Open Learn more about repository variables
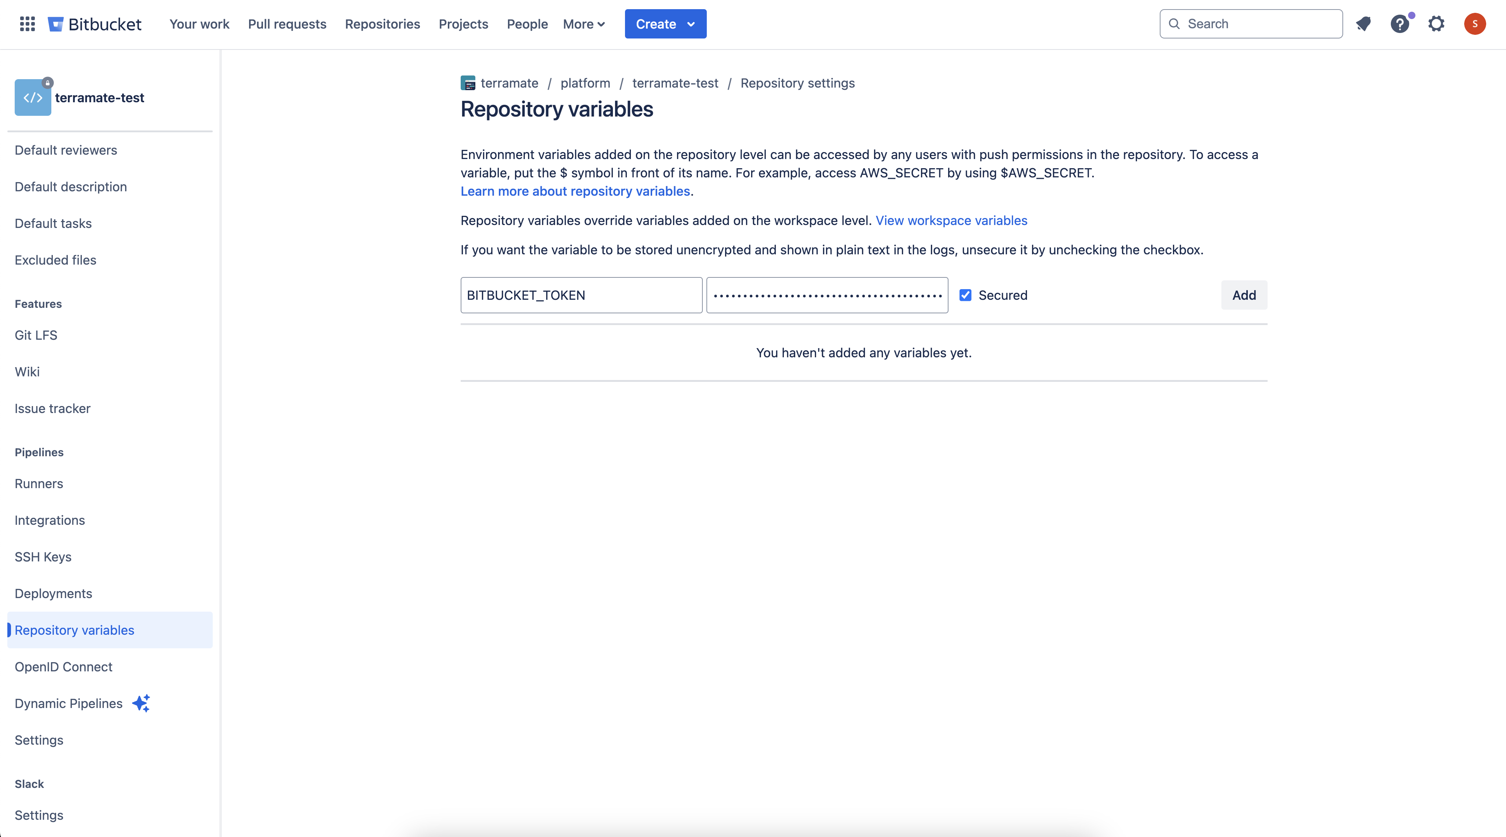Screen dimensions: 1506x837 [x=575, y=191]
